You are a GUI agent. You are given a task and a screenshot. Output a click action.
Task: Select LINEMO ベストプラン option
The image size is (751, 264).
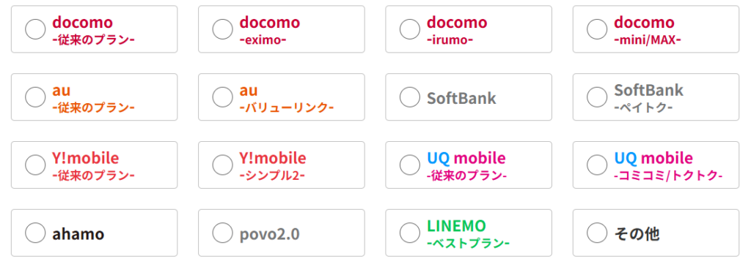pos(410,233)
